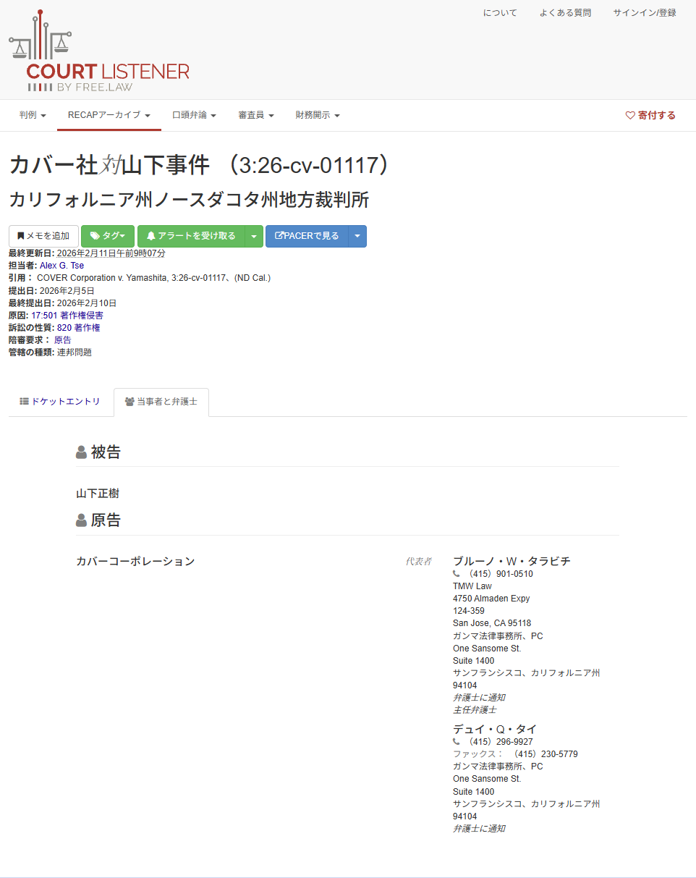Expand the 財務開示 menu

pyautogui.click(x=317, y=115)
